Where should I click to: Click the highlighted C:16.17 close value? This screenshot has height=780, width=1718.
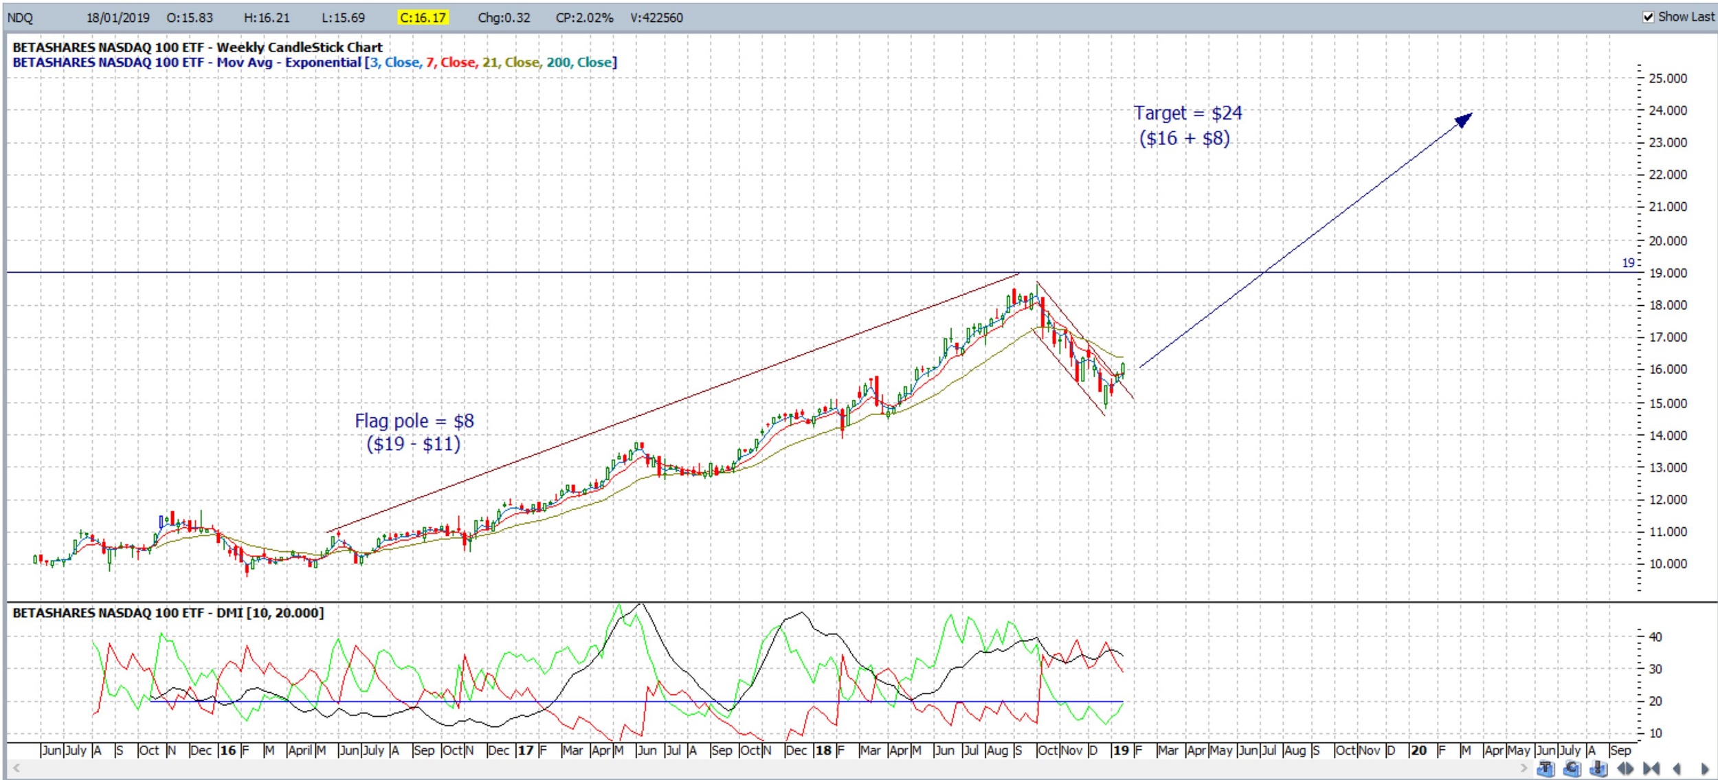pos(423,18)
